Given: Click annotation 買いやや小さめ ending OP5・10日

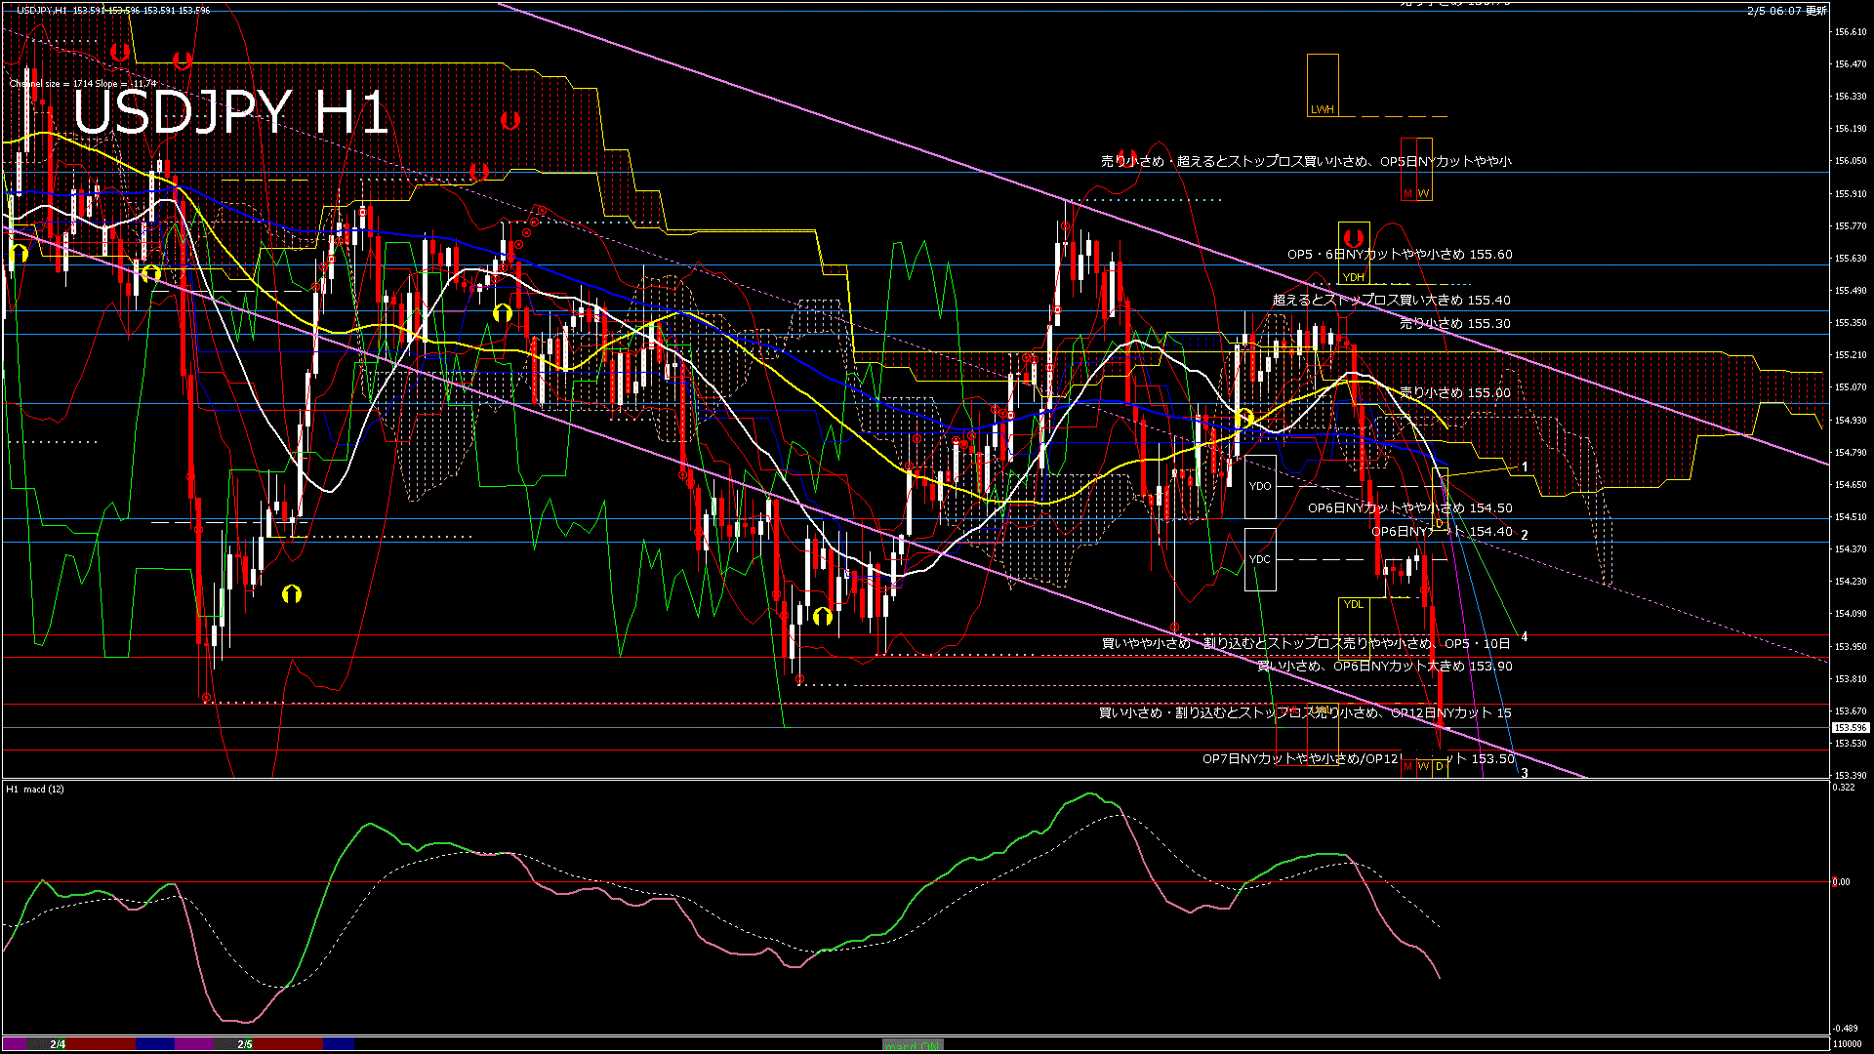Looking at the screenshot, I should (1306, 643).
